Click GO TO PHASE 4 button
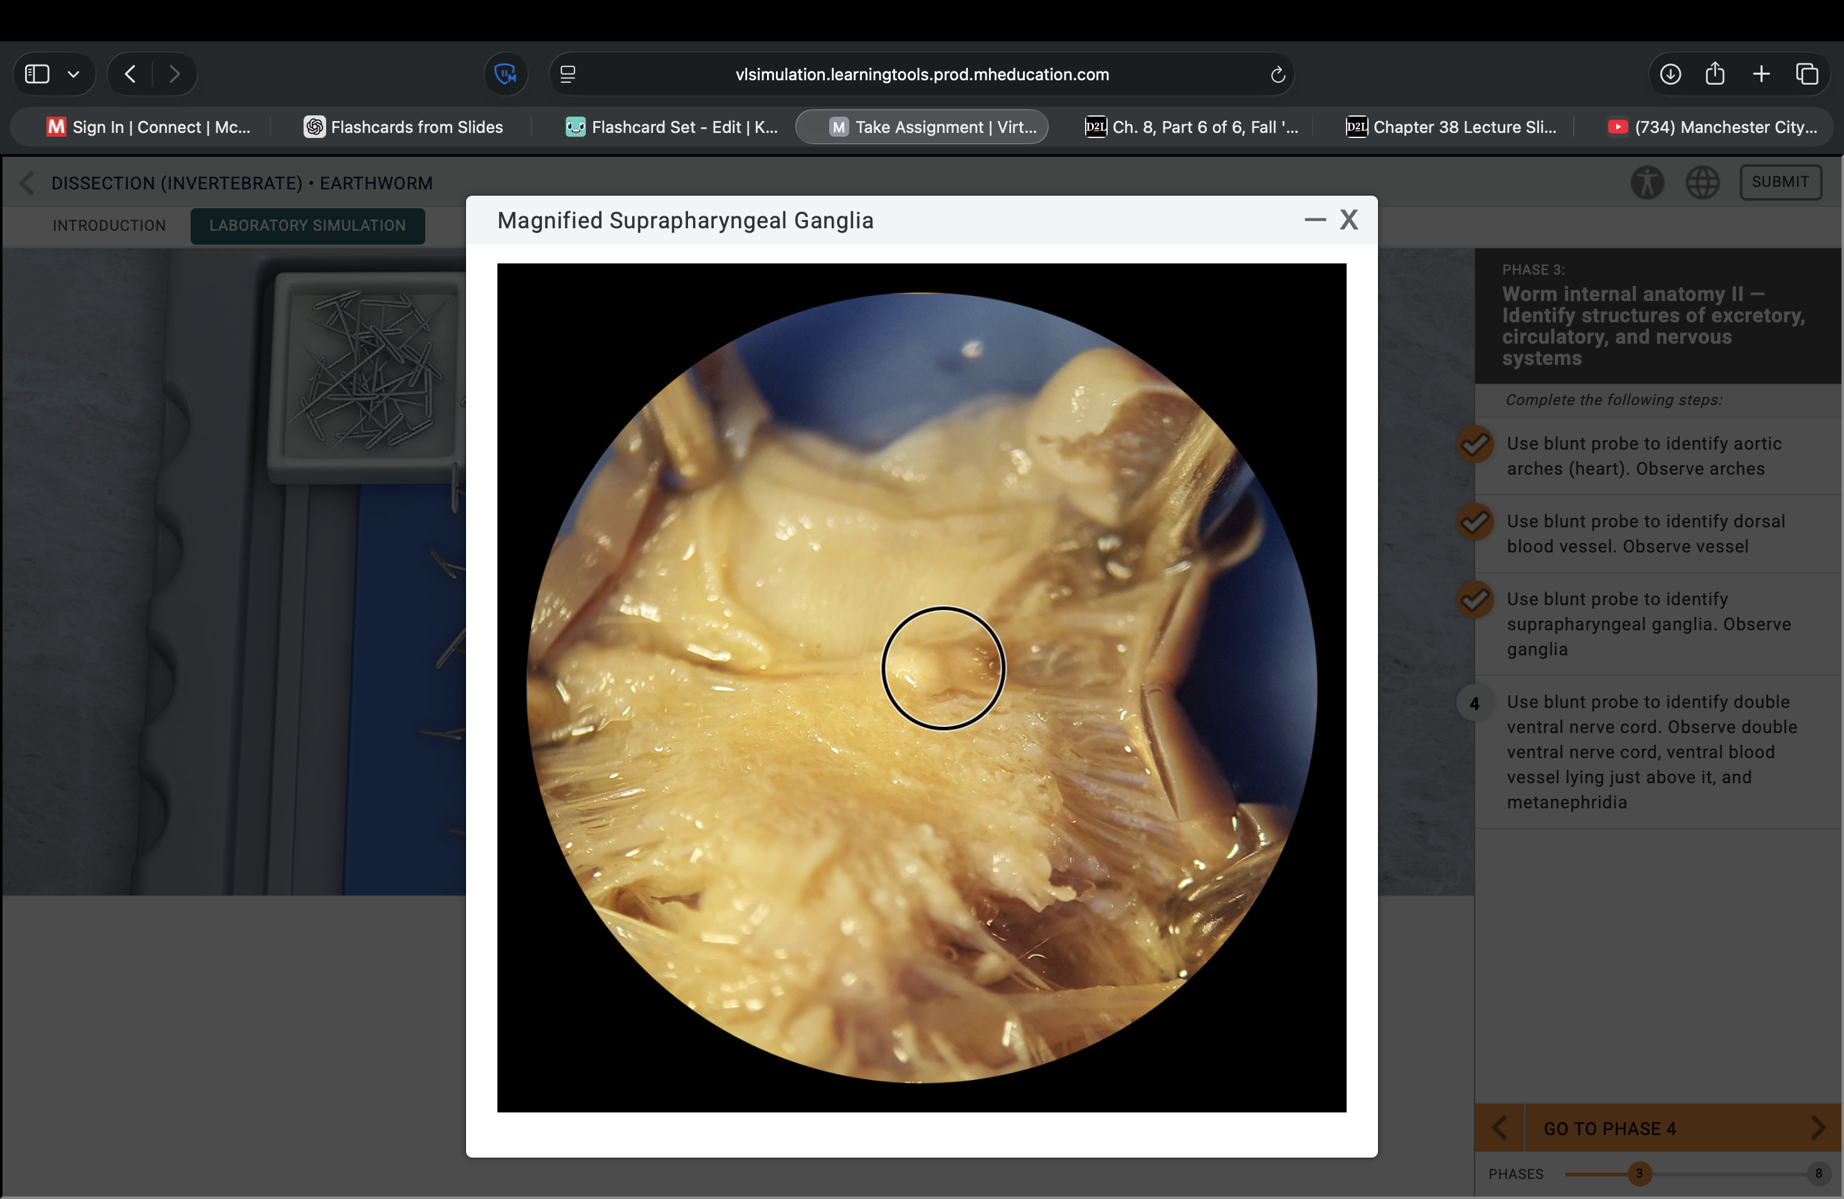 (x=1609, y=1129)
